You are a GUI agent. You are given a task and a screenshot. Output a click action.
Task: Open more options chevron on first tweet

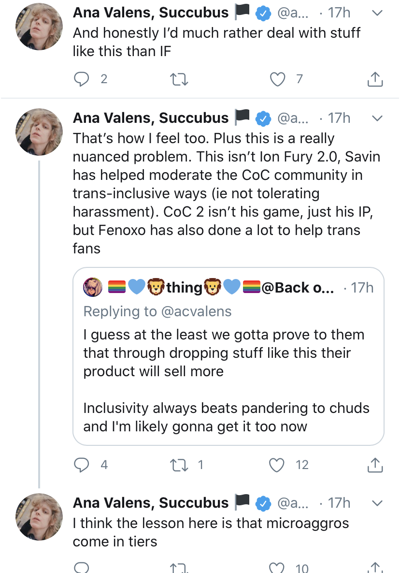(x=378, y=13)
